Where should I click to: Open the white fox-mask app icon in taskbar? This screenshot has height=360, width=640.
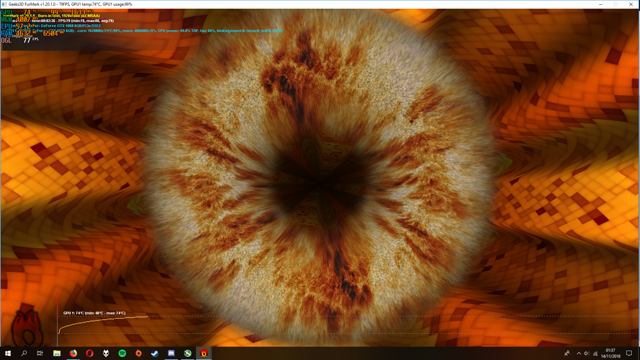click(106, 353)
